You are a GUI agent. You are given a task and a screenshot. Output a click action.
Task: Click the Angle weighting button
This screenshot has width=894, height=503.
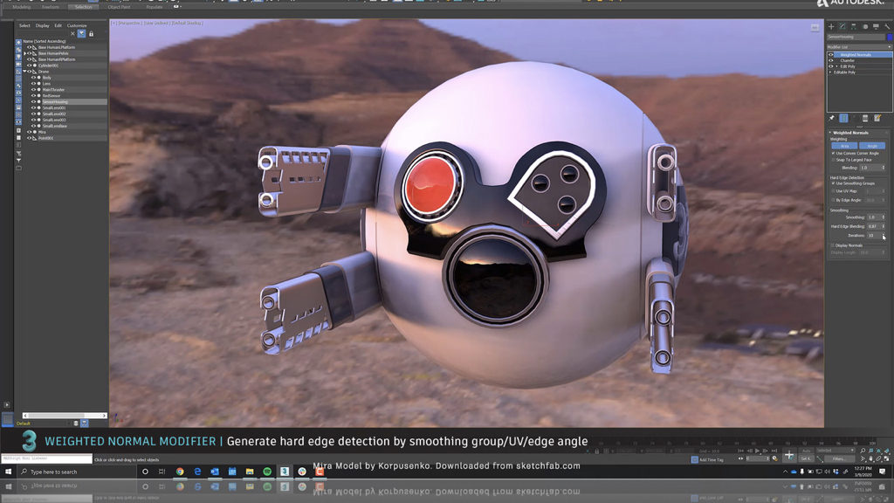871,146
